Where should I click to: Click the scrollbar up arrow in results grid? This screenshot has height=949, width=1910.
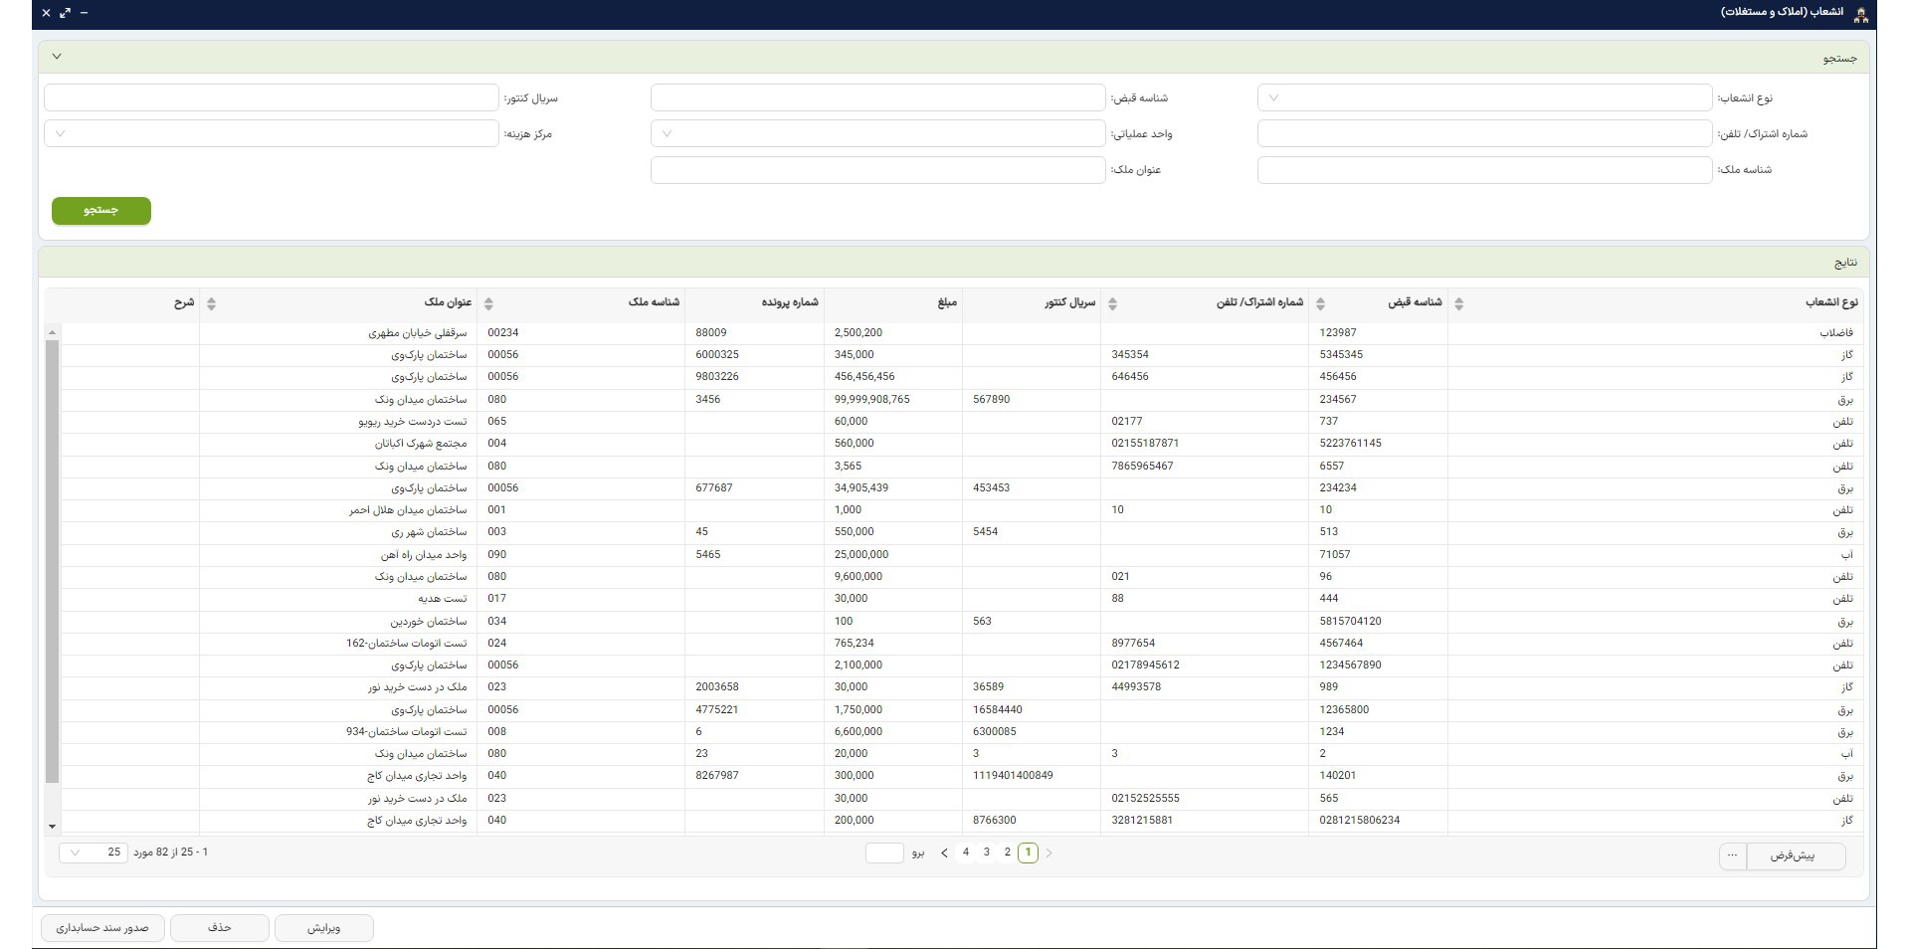53,333
